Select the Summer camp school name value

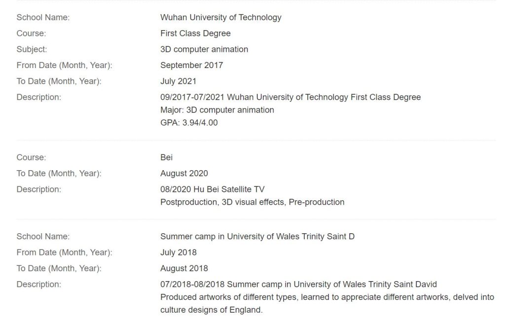257,237
